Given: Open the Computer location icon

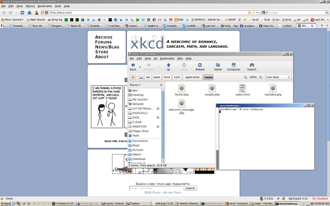Looking at the screenshot, I should tap(233, 66).
